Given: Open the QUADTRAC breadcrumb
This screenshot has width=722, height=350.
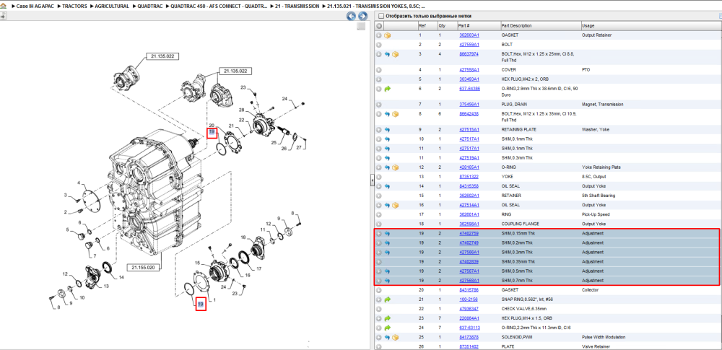Looking at the screenshot, I should pyautogui.click(x=149, y=6).
